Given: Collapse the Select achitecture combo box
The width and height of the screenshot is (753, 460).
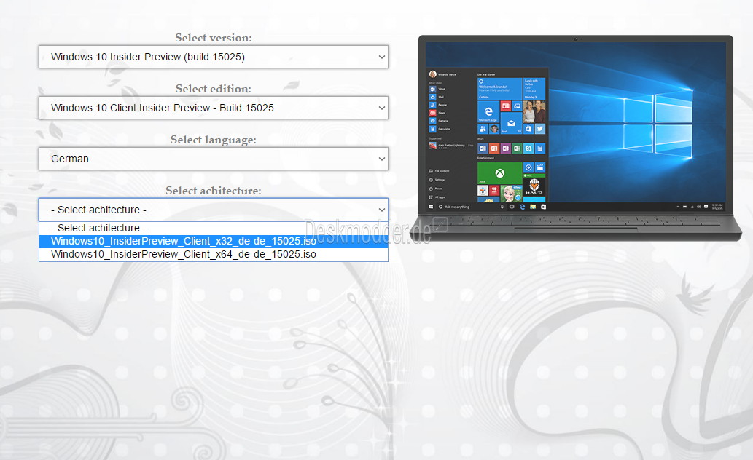Looking at the screenshot, I should 214,210.
